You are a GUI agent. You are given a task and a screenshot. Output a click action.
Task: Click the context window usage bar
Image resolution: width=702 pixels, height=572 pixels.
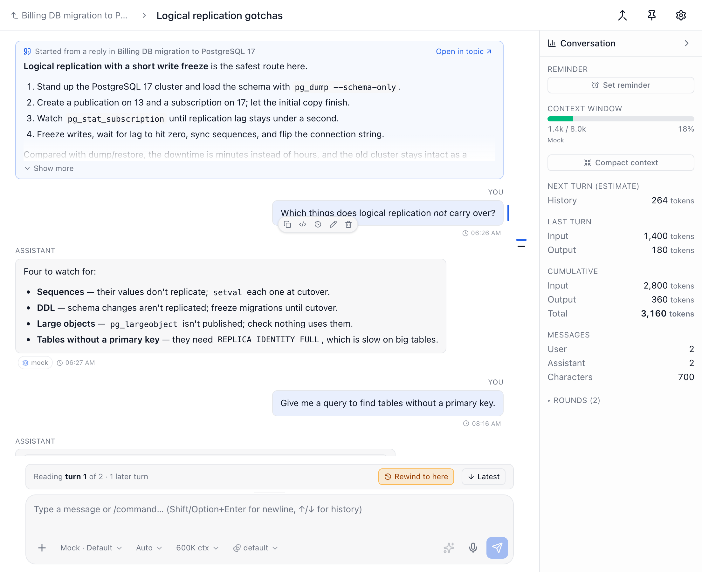pos(621,119)
